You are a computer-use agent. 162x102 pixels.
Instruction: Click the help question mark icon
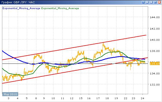tap(144, 2)
